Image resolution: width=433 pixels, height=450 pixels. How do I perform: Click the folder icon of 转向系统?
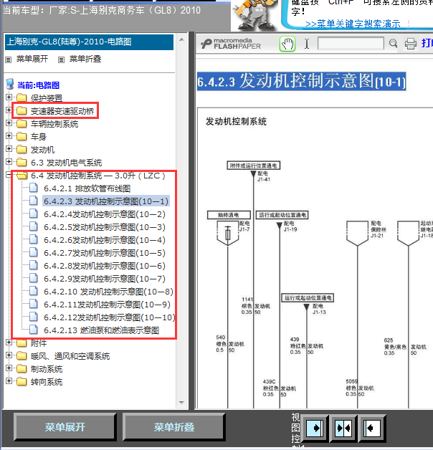click(x=22, y=381)
